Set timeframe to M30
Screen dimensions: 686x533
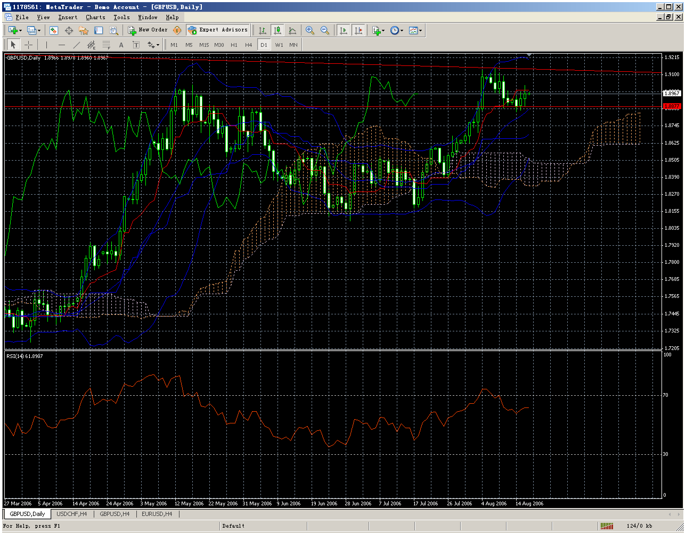pos(219,45)
